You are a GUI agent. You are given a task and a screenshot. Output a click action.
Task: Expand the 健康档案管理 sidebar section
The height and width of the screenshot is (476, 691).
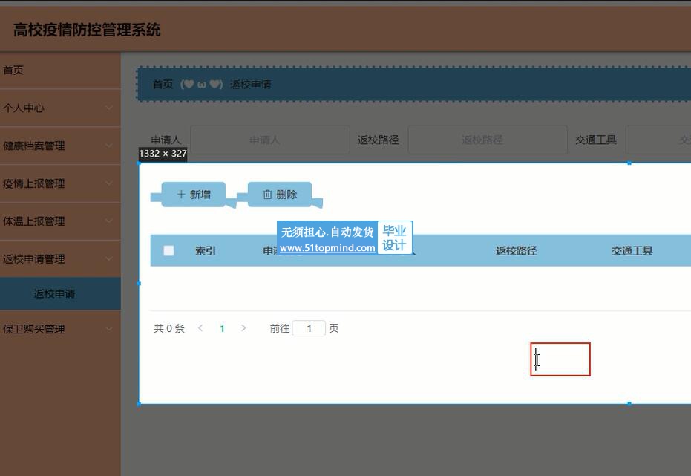tap(59, 146)
